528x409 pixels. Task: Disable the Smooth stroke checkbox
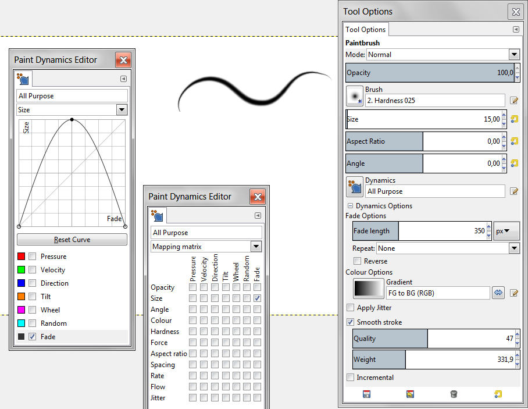pyautogui.click(x=351, y=322)
